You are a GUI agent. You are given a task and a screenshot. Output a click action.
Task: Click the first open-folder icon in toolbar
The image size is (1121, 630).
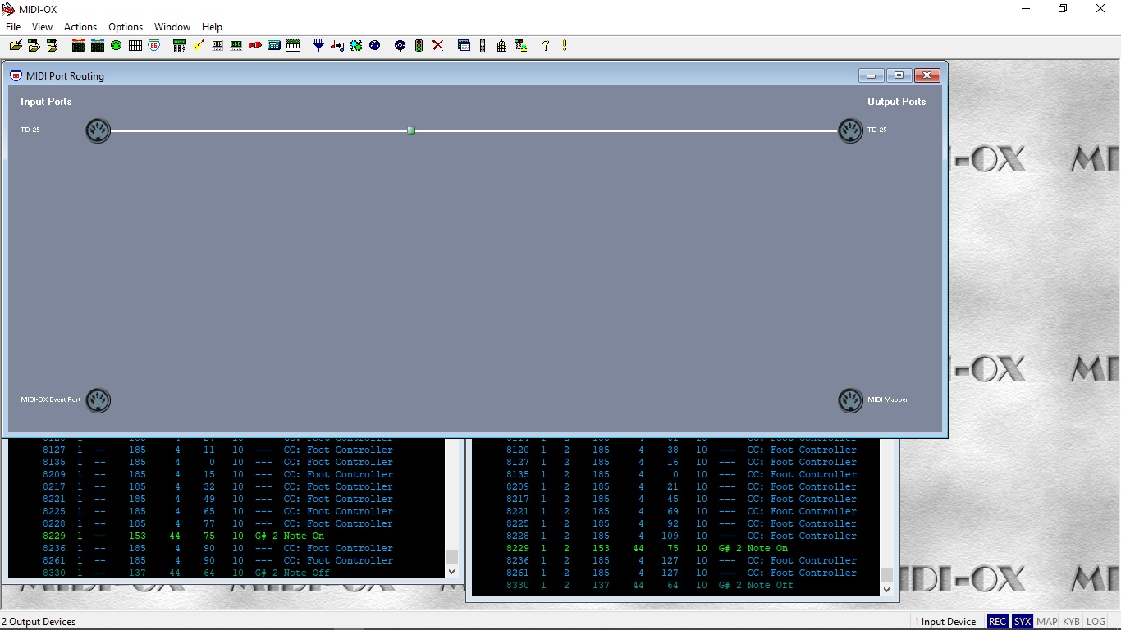(x=16, y=46)
